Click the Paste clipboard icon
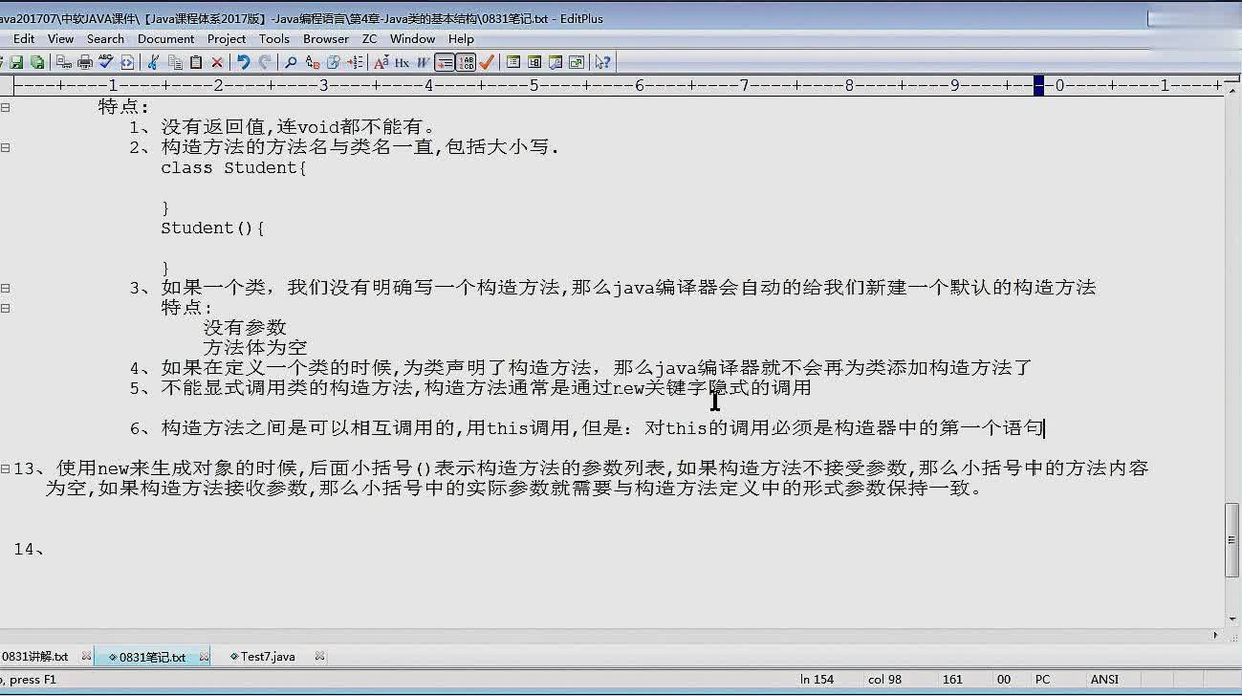This screenshot has height=696, width=1242. click(196, 62)
